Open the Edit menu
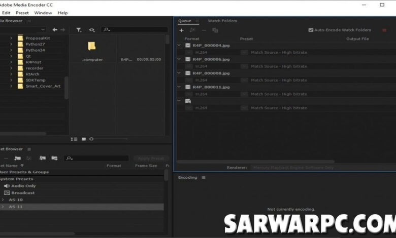The height and width of the screenshot is (238, 396). click(6, 13)
